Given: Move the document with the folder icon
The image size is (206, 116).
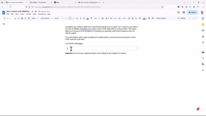Looking at the screenshot, I should [36, 12].
